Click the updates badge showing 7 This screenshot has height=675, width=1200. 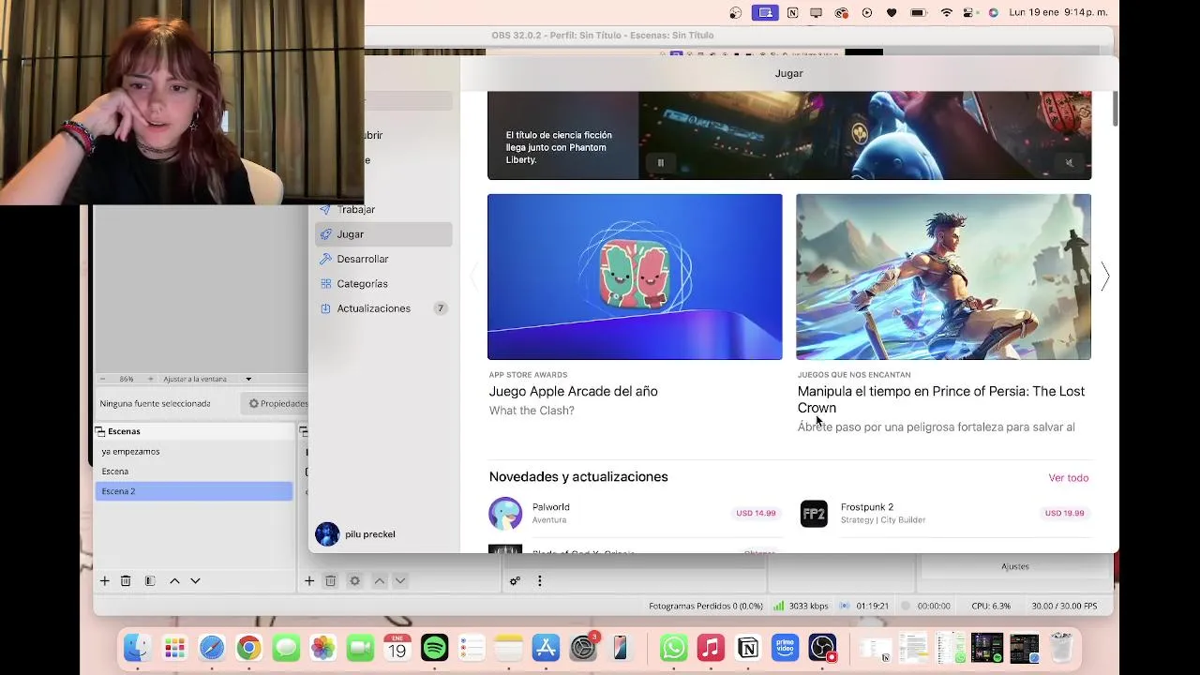[x=440, y=308]
